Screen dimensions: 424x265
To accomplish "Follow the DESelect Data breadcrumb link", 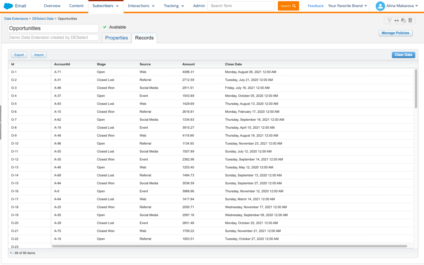I will tap(42, 18).
